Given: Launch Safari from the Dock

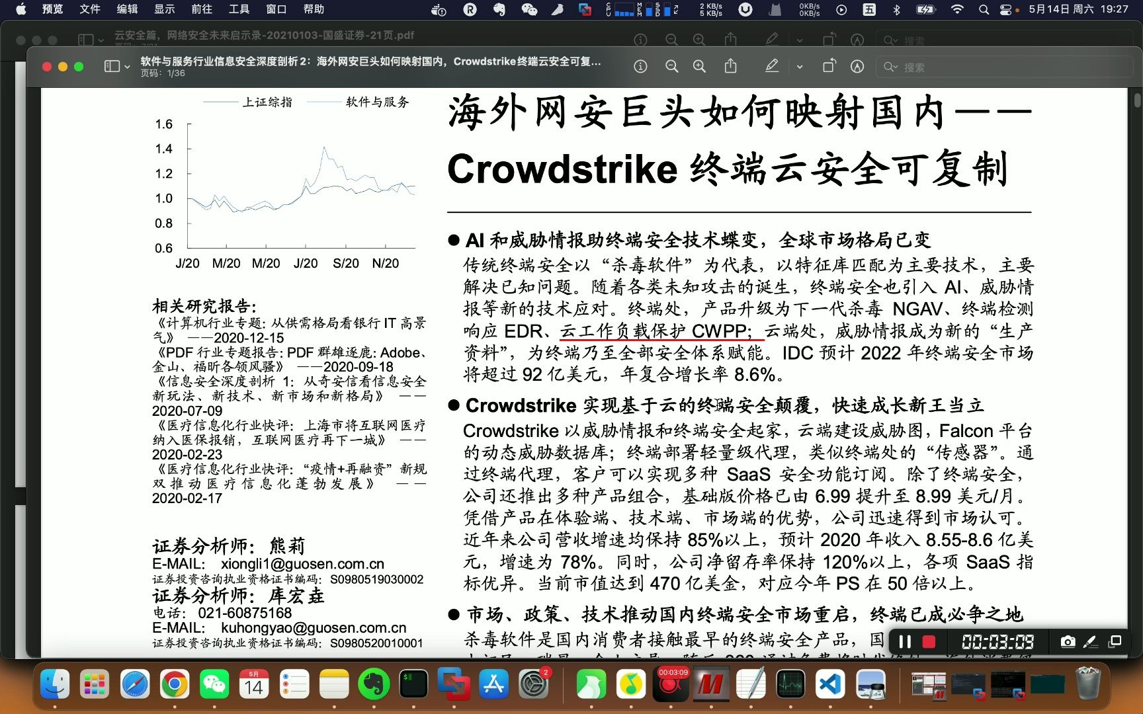Looking at the screenshot, I should (x=135, y=684).
